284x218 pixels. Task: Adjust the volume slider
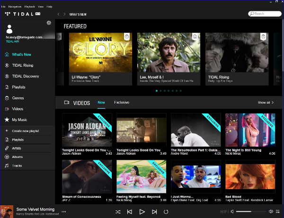click(250, 212)
